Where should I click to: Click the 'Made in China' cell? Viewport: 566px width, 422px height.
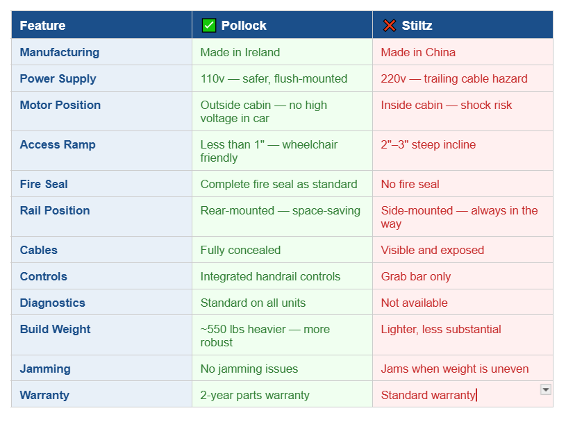point(418,52)
